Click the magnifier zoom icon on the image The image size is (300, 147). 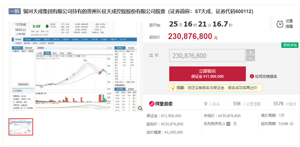pyautogui.click(x=140, y=108)
